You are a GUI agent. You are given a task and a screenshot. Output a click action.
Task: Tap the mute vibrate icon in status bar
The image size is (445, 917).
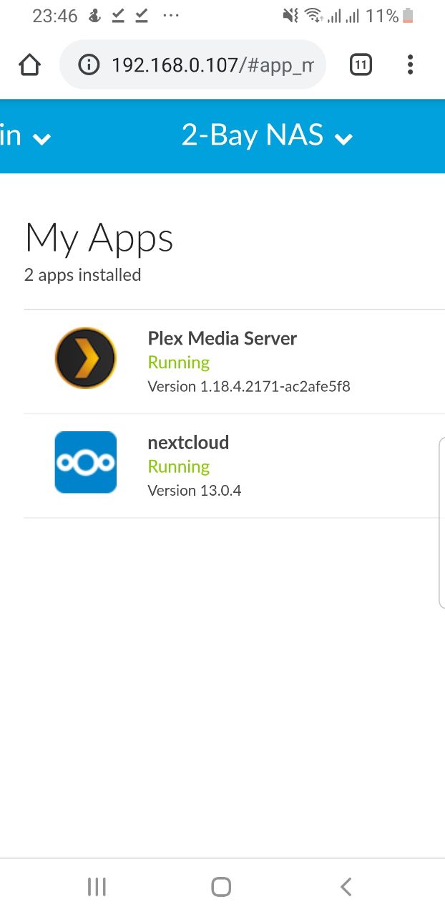coord(290,16)
